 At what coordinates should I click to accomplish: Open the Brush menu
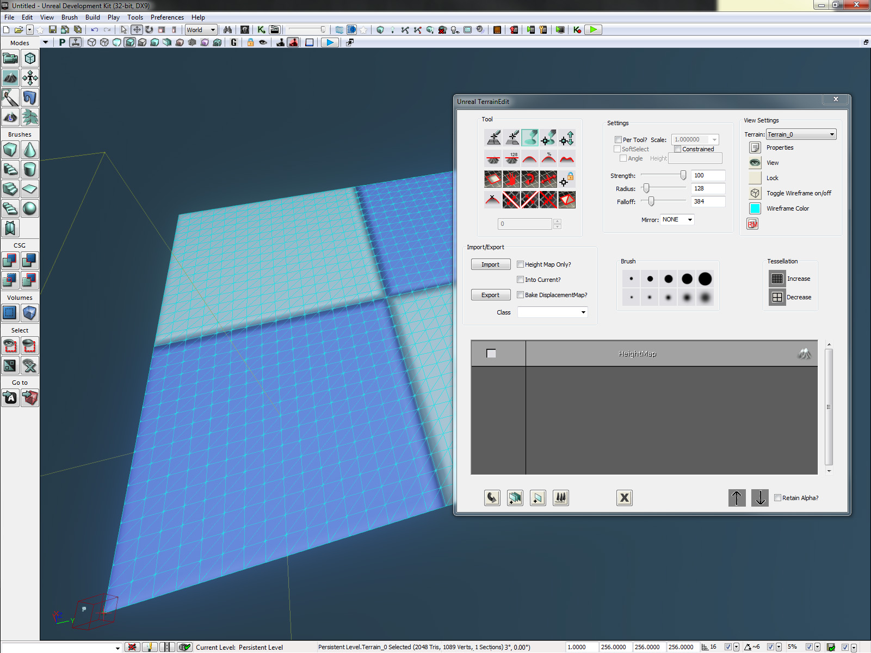click(x=70, y=17)
